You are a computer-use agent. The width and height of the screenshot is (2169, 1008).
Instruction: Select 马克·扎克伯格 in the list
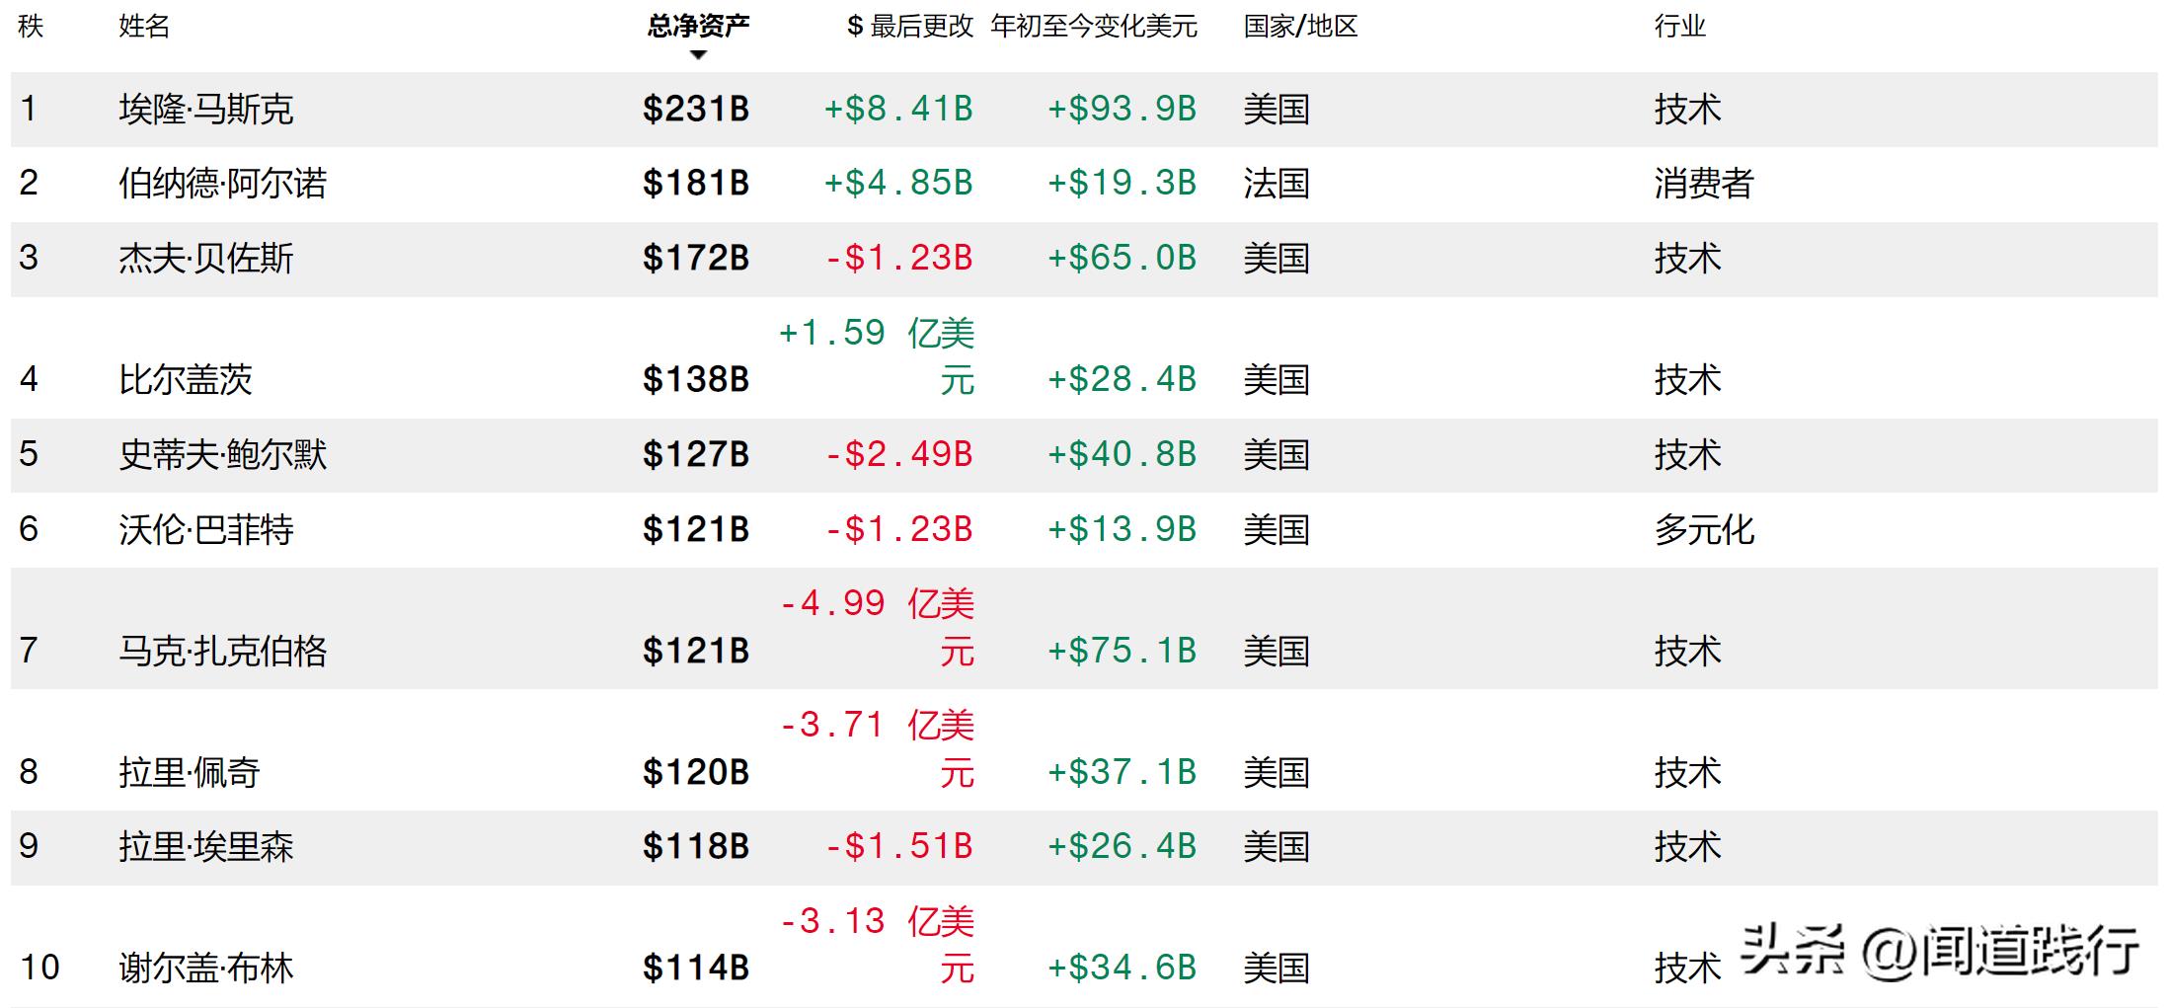coord(223,652)
